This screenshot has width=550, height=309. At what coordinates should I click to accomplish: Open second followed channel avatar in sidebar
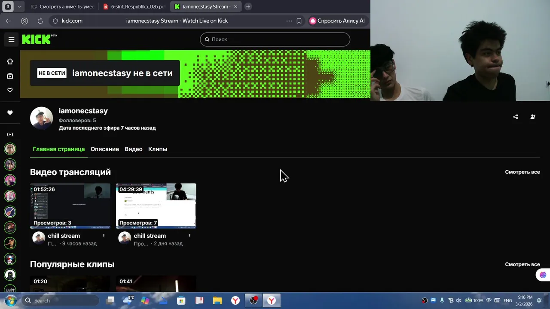[x=10, y=164]
